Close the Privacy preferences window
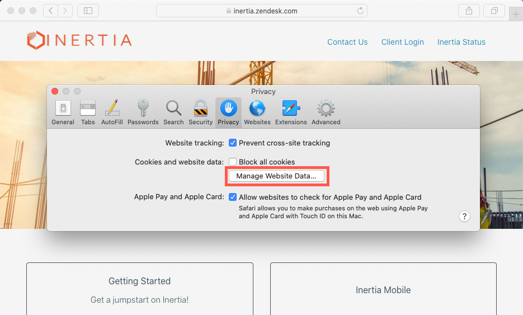Image resolution: width=523 pixels, height=315 pixels. [x=55, y=91]
